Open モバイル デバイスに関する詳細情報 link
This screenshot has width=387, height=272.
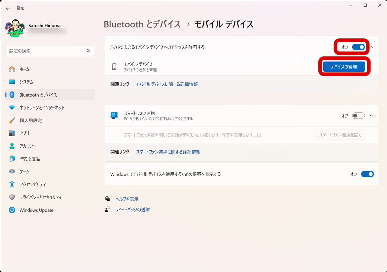[167, 84]
